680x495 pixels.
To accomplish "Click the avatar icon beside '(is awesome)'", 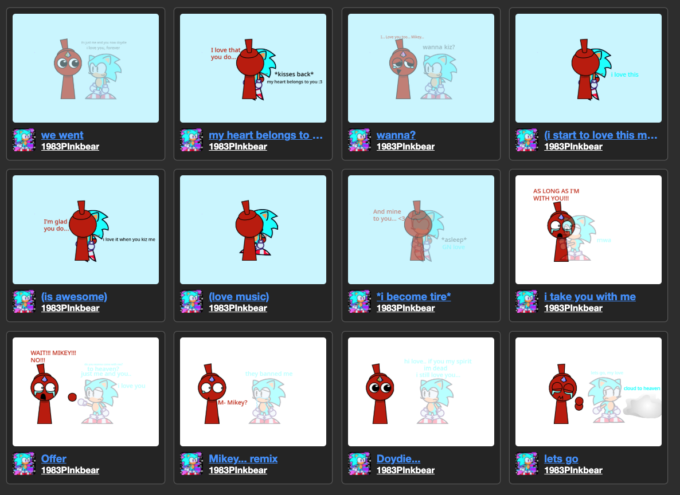I will tap(24, 302).
